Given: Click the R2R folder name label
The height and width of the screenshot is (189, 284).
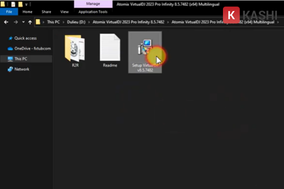Looking at the screenshot, I should click(x=75, y=65).
